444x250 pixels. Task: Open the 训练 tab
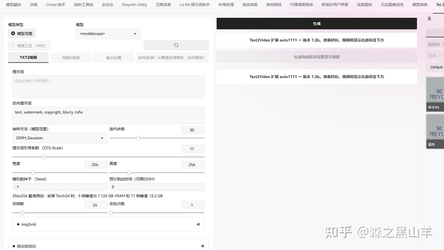[34, 5]
